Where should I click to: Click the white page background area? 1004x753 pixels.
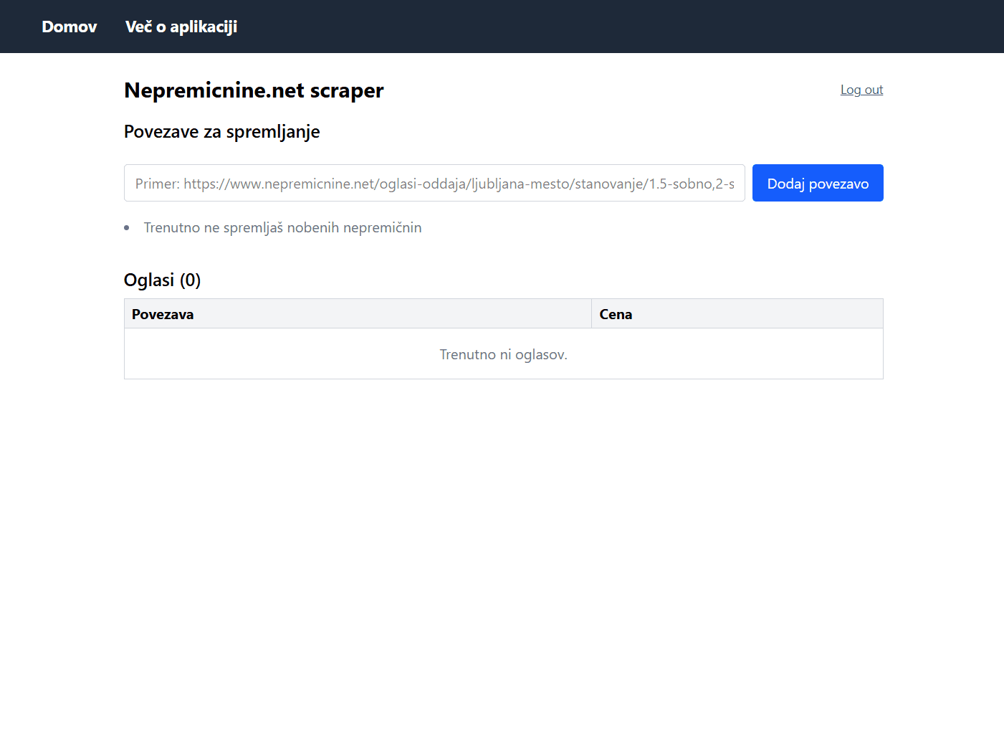point(502,538)
